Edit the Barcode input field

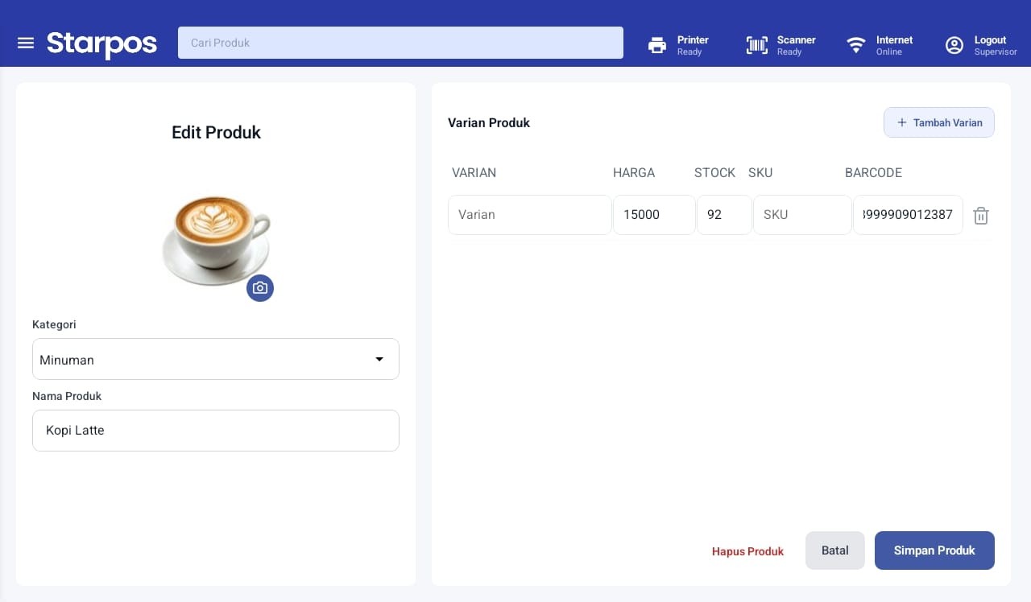[908, 215]
